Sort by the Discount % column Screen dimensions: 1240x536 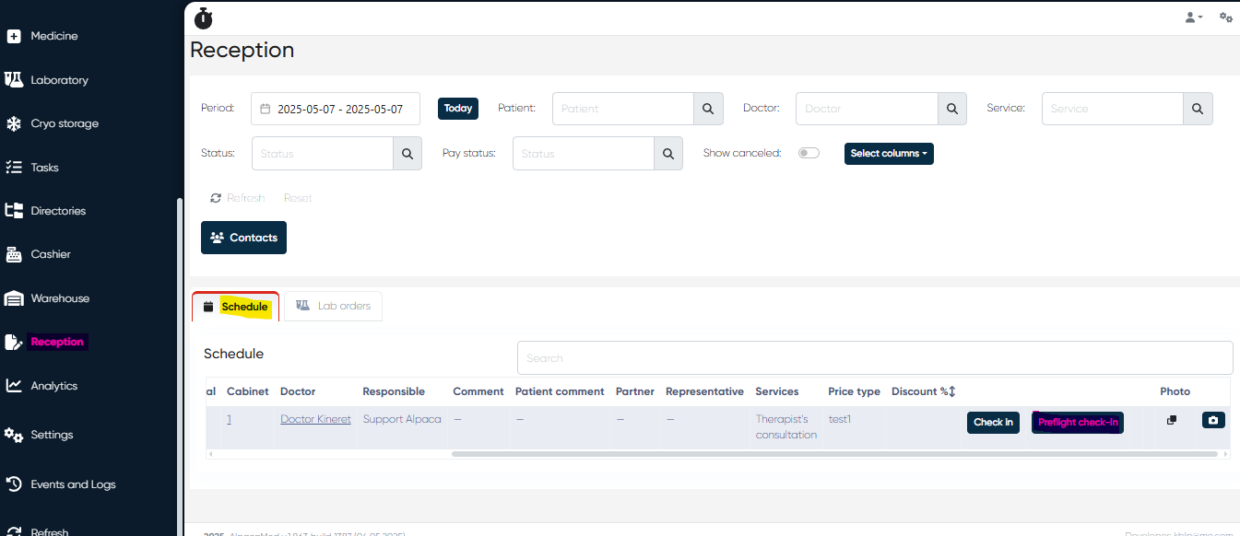coord(923,391)
